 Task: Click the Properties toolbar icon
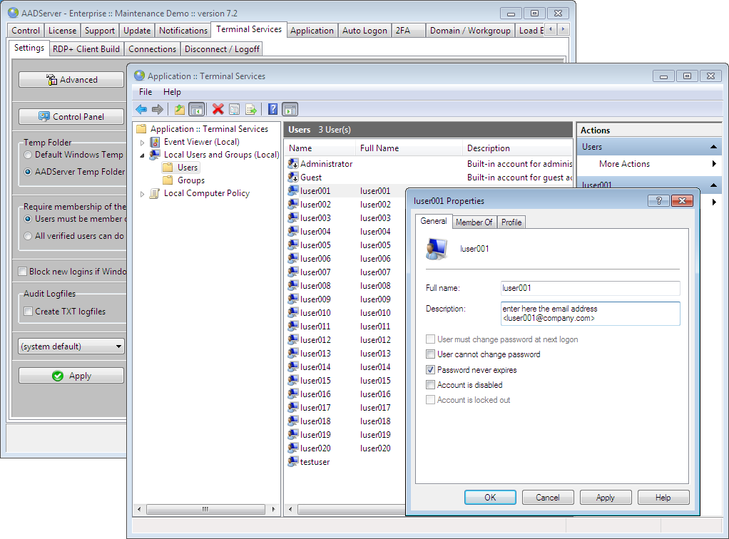coord(234,109)
